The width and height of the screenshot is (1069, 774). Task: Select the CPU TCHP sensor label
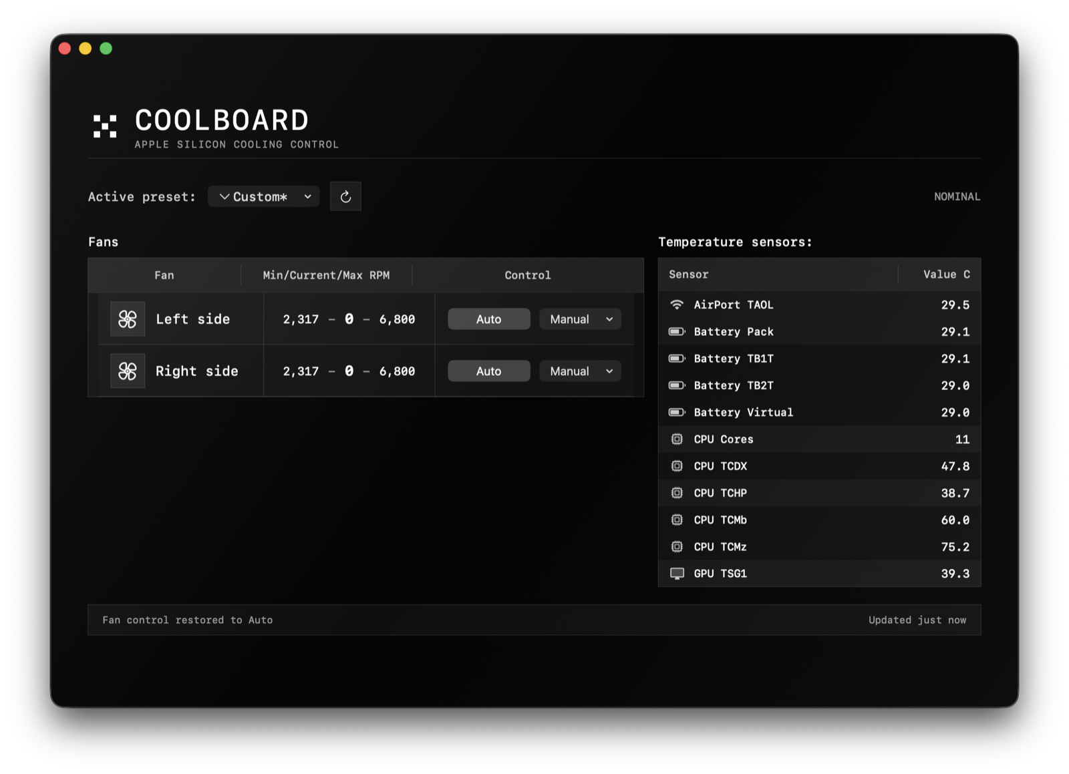click(720, 493)
